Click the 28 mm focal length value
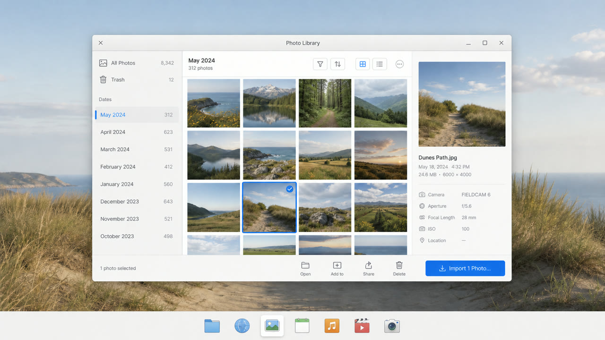 pos(469,218)
